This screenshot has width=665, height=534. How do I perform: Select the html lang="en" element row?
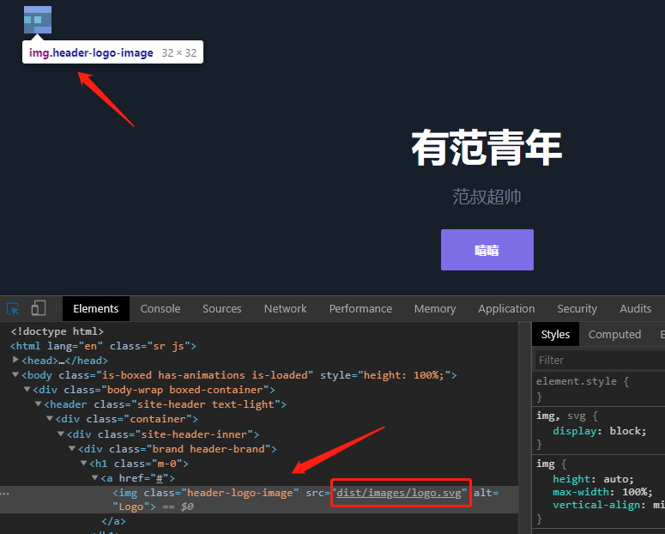click(103, 346)
